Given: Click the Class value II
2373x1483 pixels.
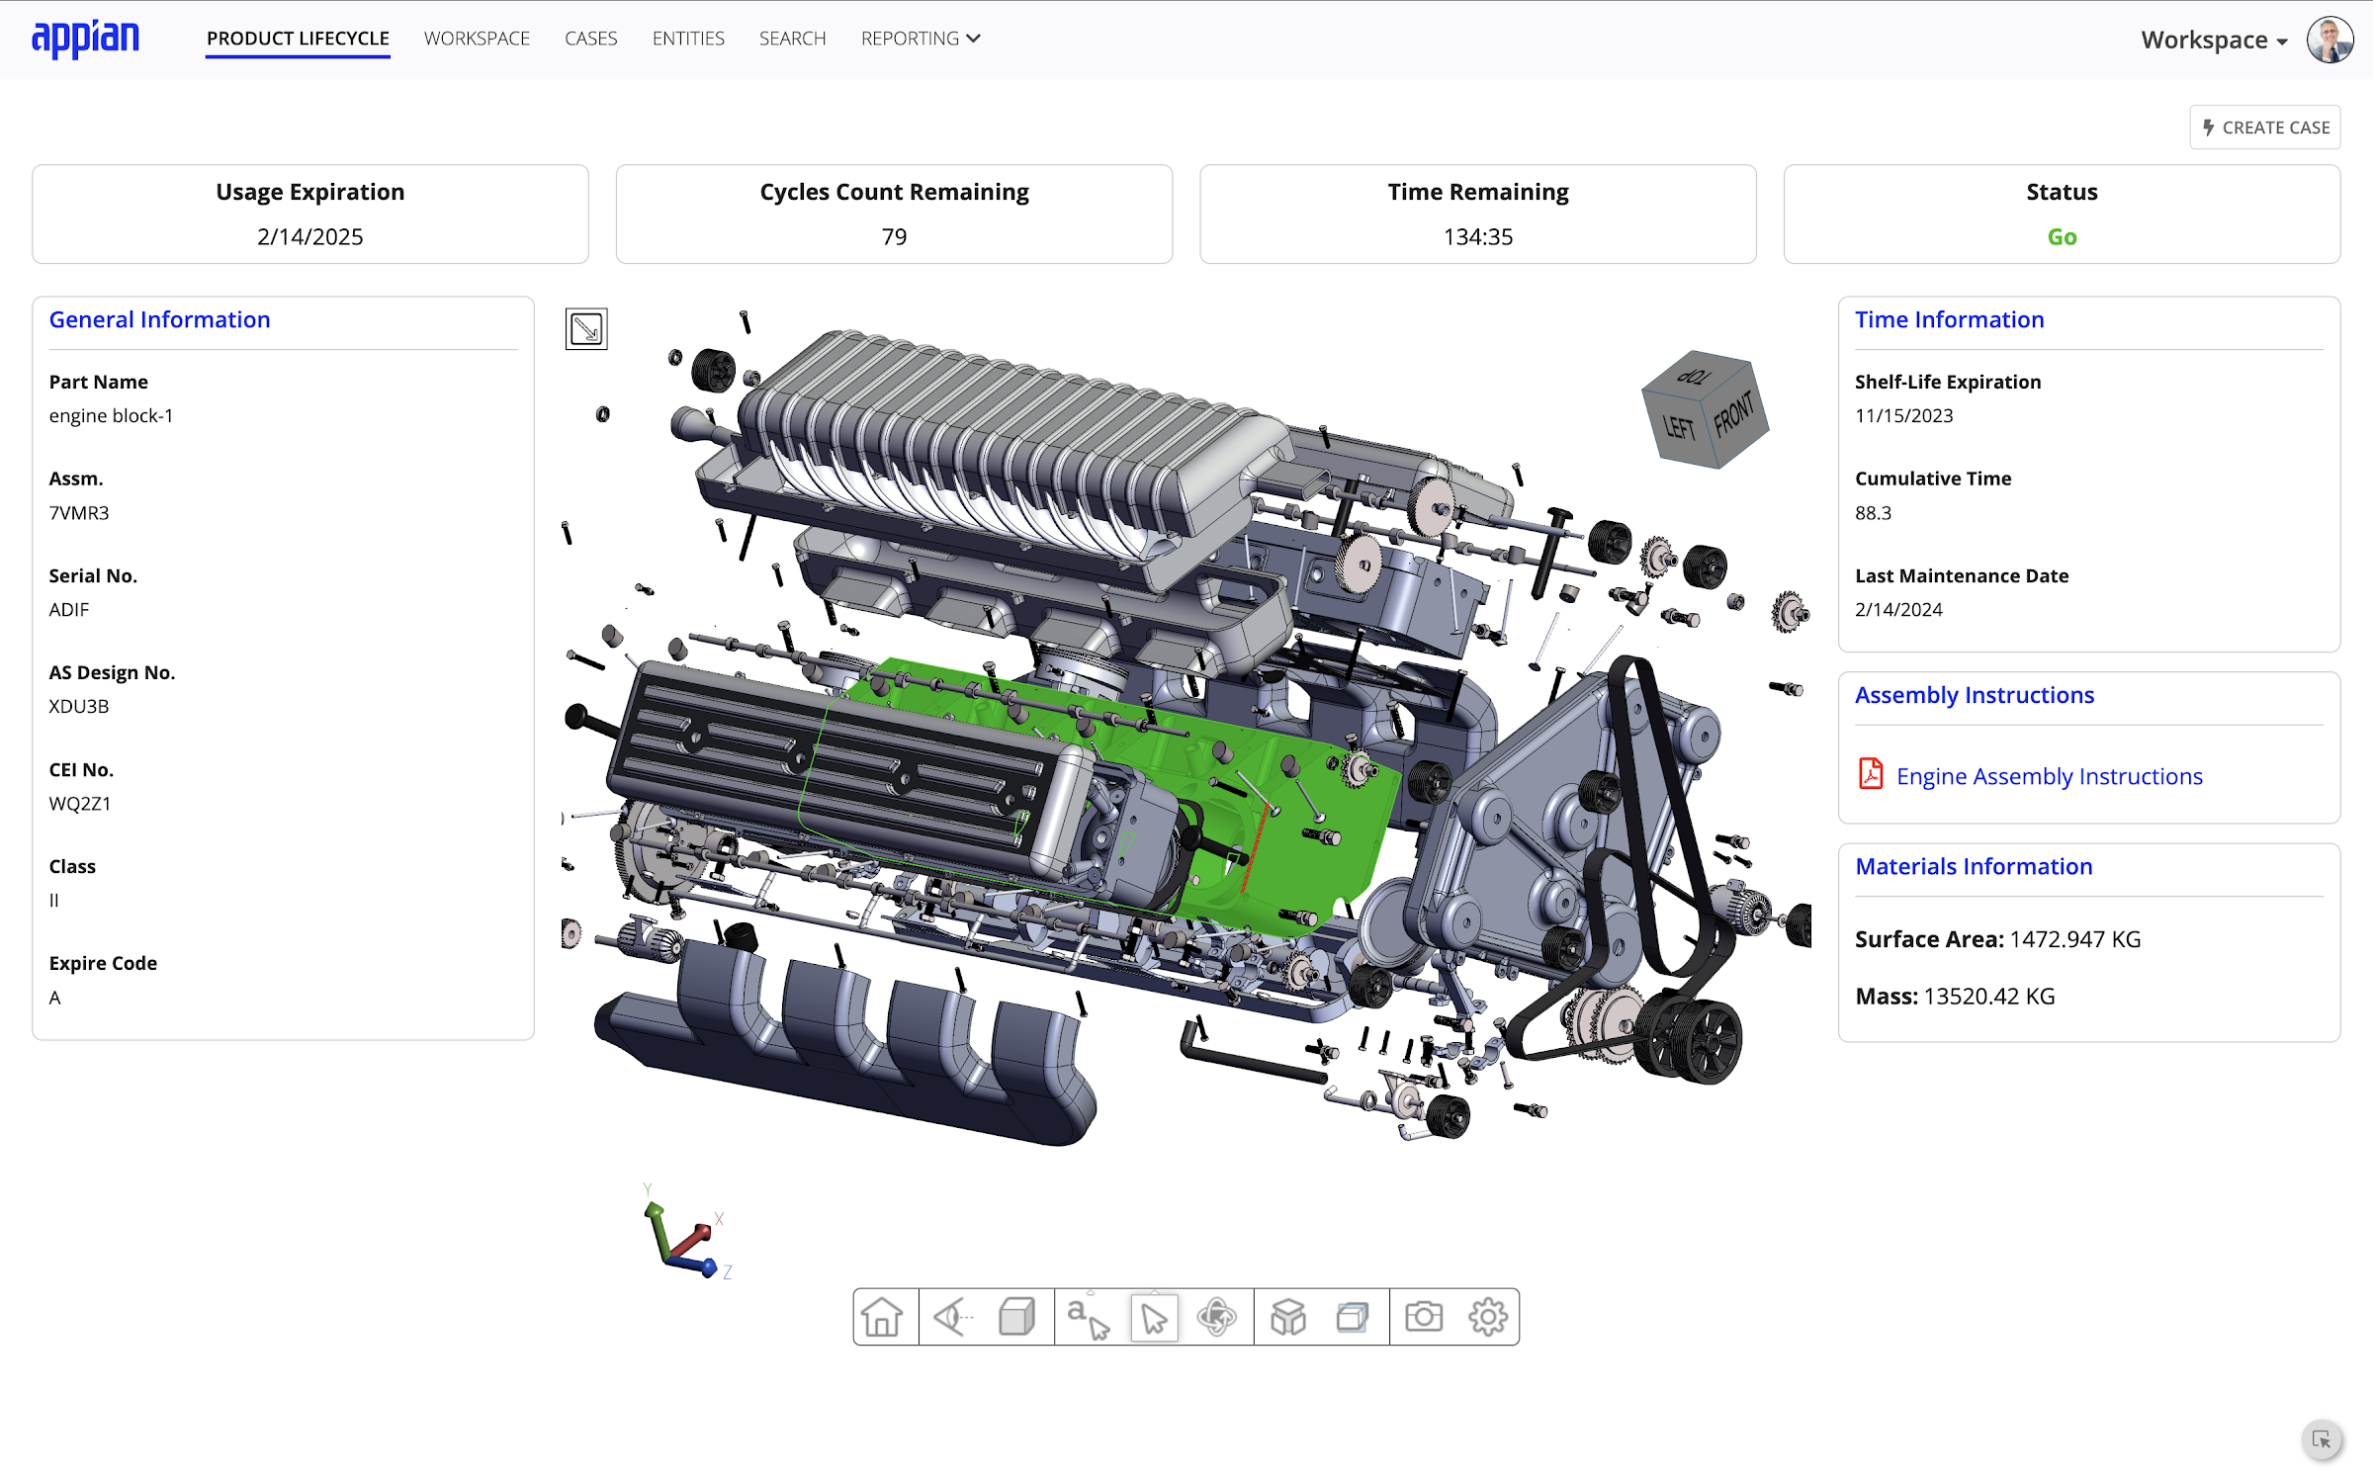Looking at the screenshot, I should 54,900.
